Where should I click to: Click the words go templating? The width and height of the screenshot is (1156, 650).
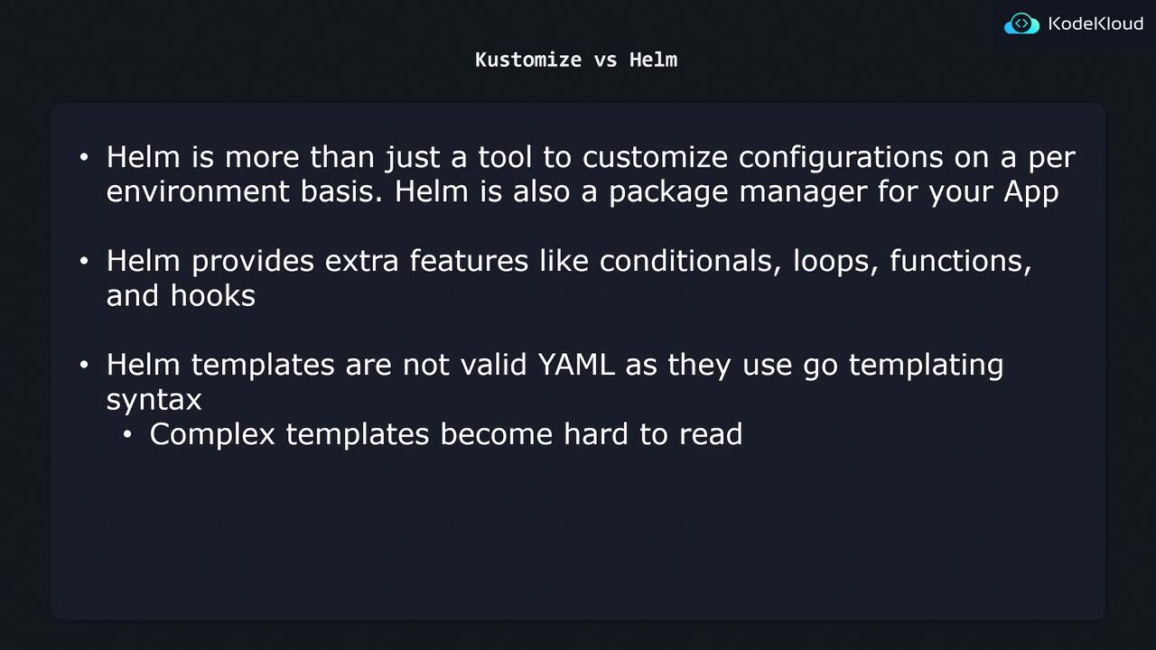pos(902,366)
